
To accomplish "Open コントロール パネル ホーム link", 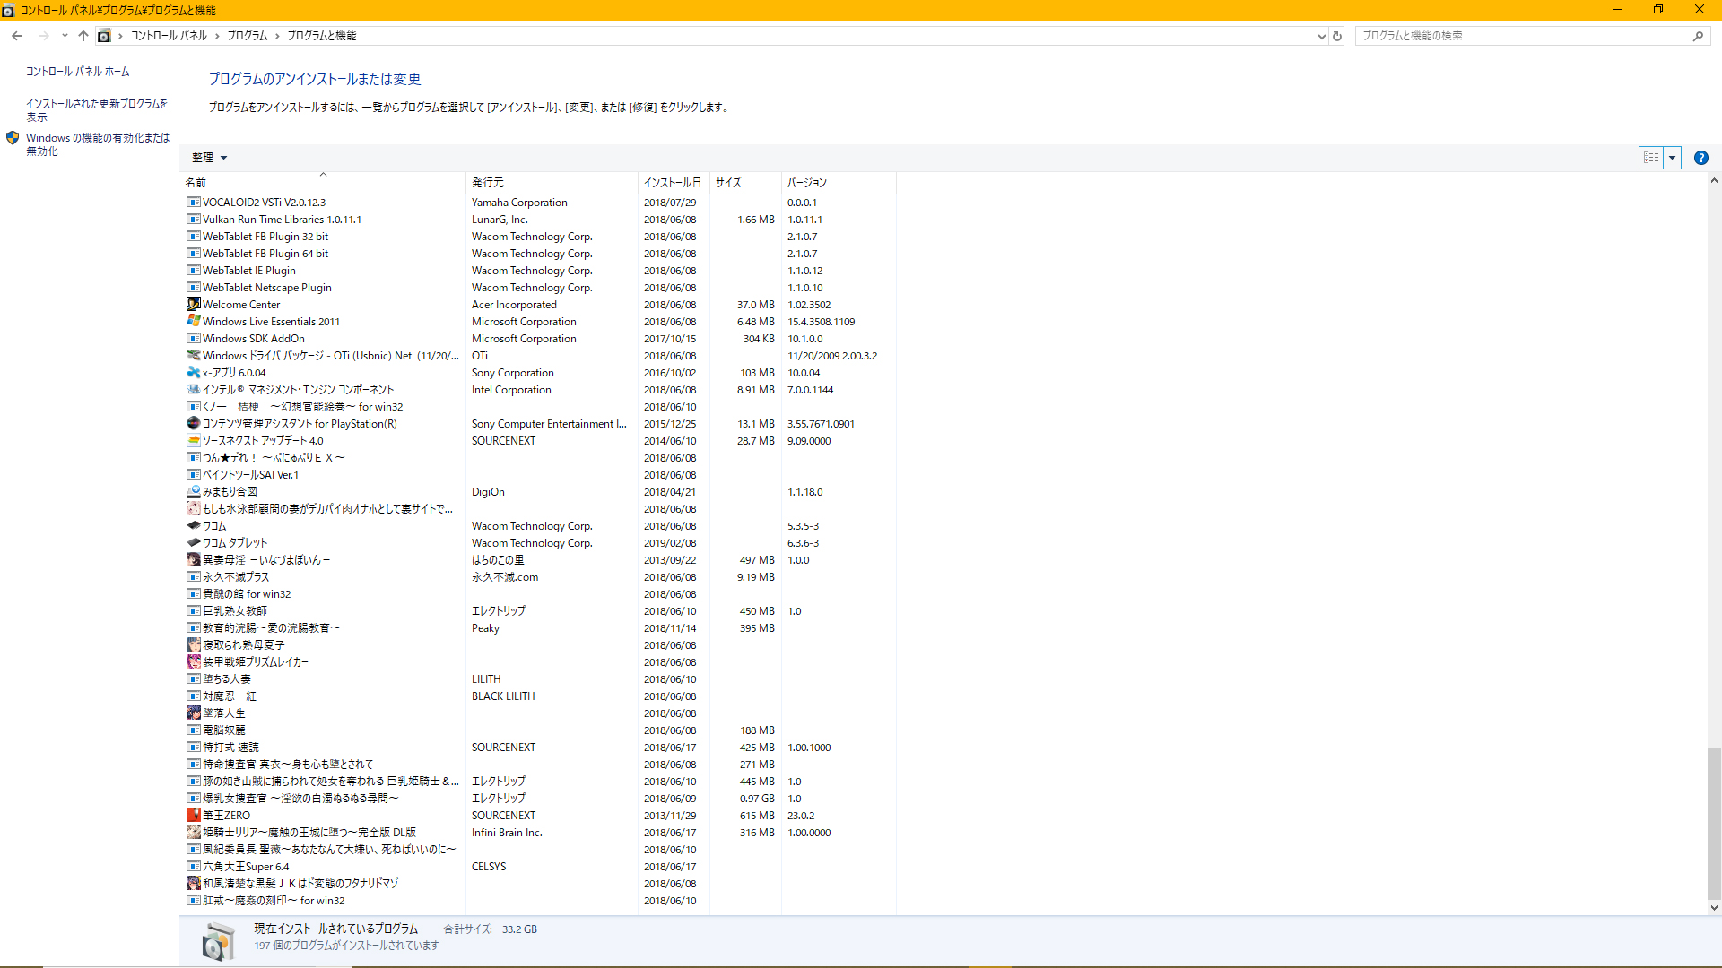I will tap(77, 72).
